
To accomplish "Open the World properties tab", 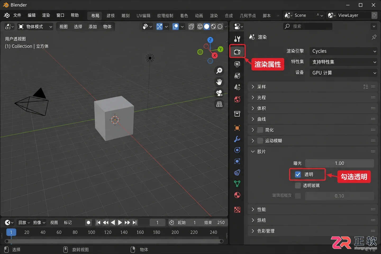I will (237, 99).
